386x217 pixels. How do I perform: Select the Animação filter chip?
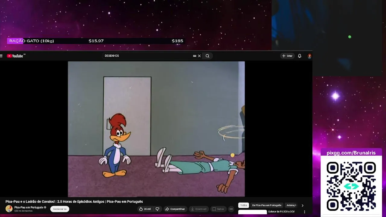click(x=291, y=205)
